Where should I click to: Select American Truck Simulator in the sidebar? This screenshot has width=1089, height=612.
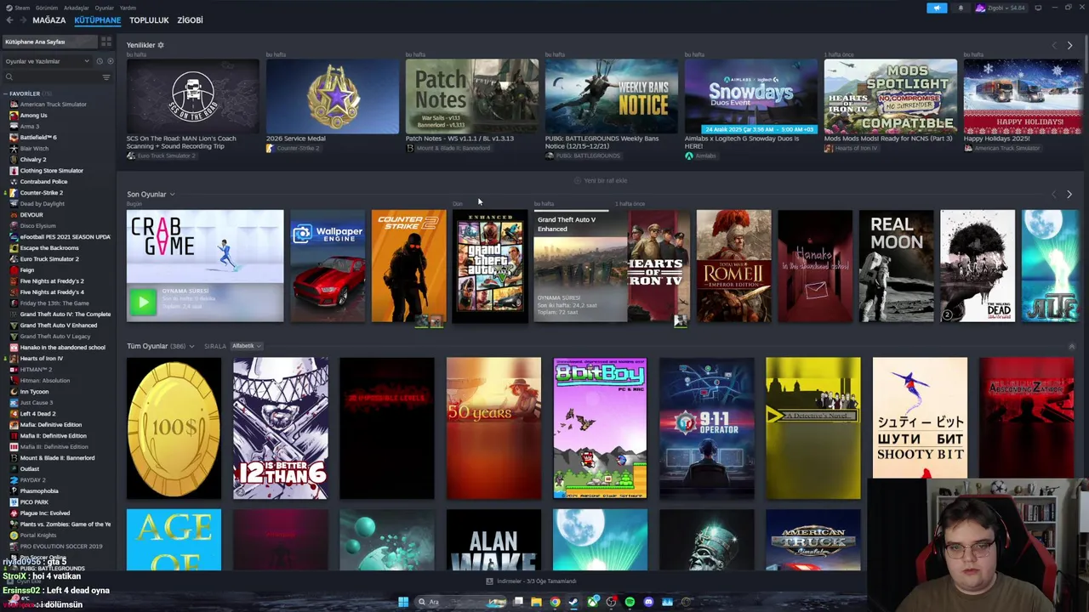53,105
